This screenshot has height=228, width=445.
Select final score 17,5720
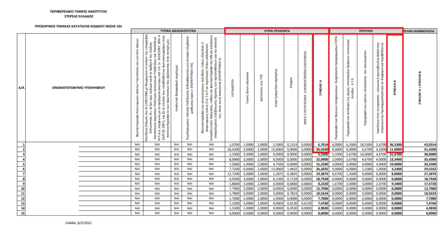pyautogui.click(x=431, y=184)
